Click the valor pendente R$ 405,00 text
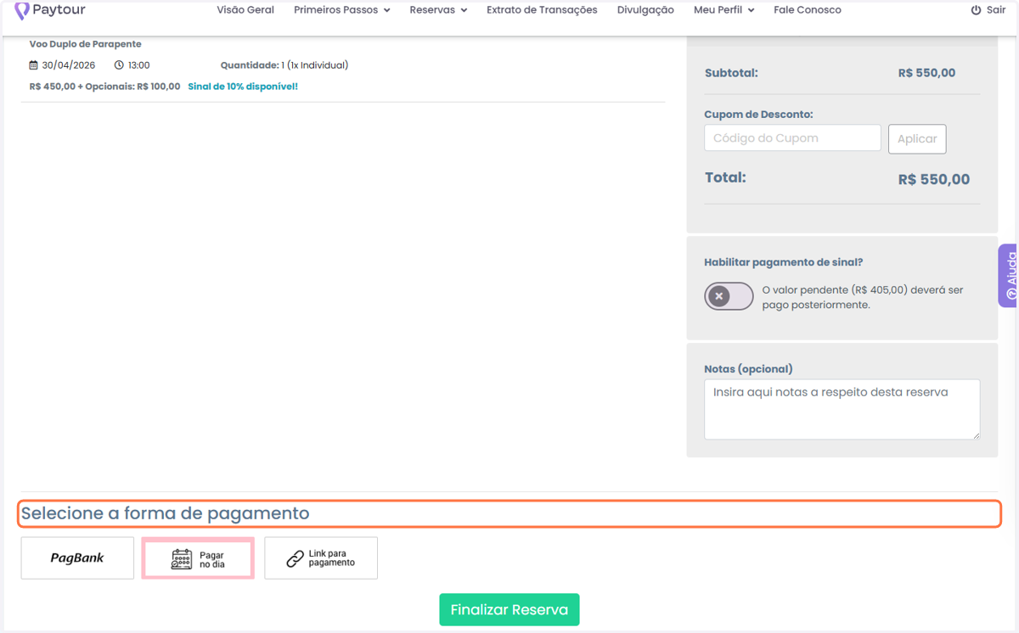 pos(863,297)
